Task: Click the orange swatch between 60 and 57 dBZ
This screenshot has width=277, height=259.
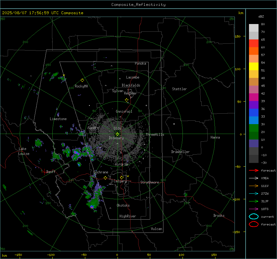Action: [254, 51]
